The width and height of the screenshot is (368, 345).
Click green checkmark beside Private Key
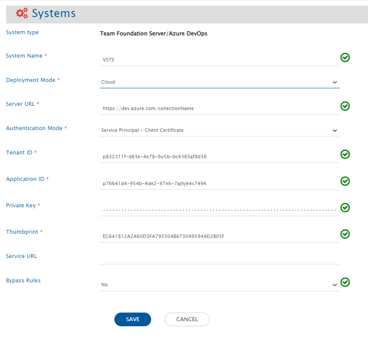(345, 208)
